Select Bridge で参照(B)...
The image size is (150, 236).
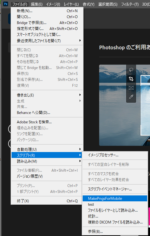pos(47,23)
